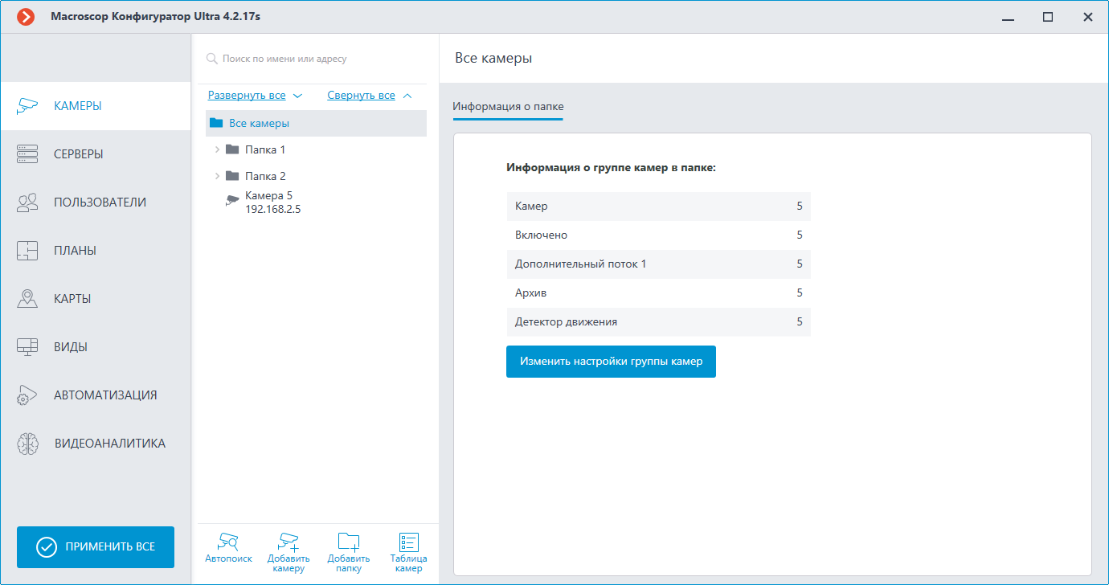The height and width of the screenshot is (585, 1109).
Task: Click the gear icon beside АВТОМАТИЗАЦИЯ
Action: click(x=27, y=395)
